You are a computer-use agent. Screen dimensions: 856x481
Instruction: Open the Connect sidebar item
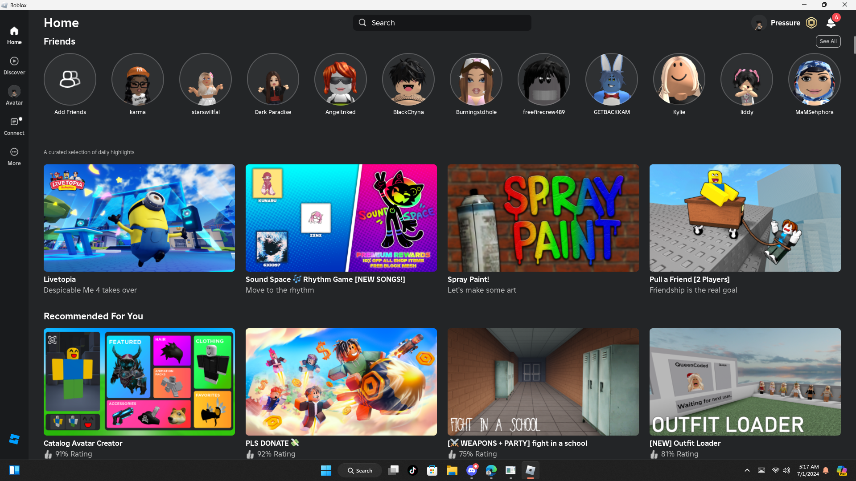coord(14,126)
